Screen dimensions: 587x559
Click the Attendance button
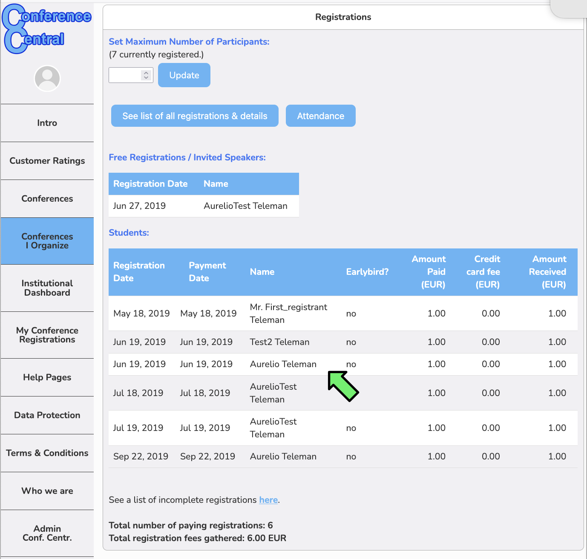(x=320, y=116)
